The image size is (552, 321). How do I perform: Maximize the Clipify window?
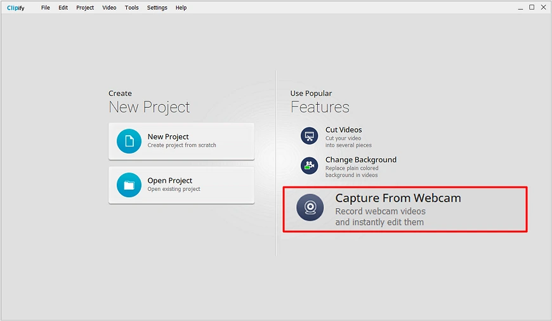(x=532, y=7)
